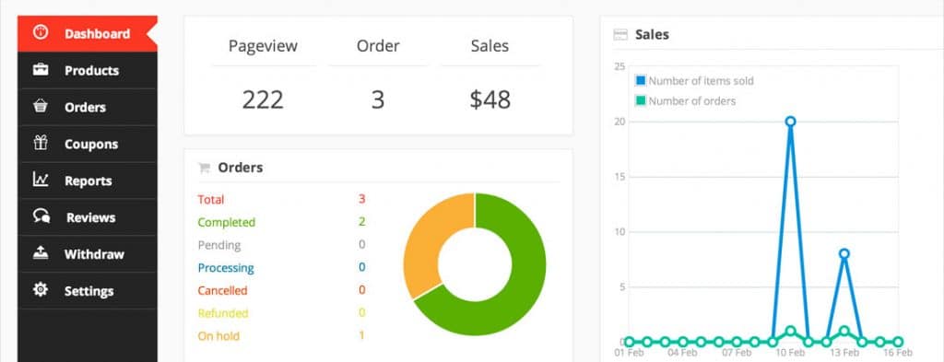This screenshot has height=362, width=944.
Task: Open the Processing orders link
Action: point(226,268)
